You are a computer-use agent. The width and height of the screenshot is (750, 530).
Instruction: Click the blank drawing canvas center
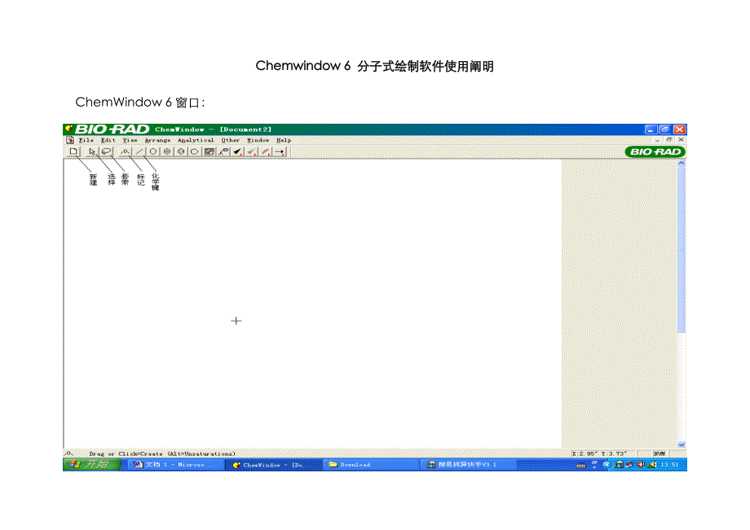(313, 303)
